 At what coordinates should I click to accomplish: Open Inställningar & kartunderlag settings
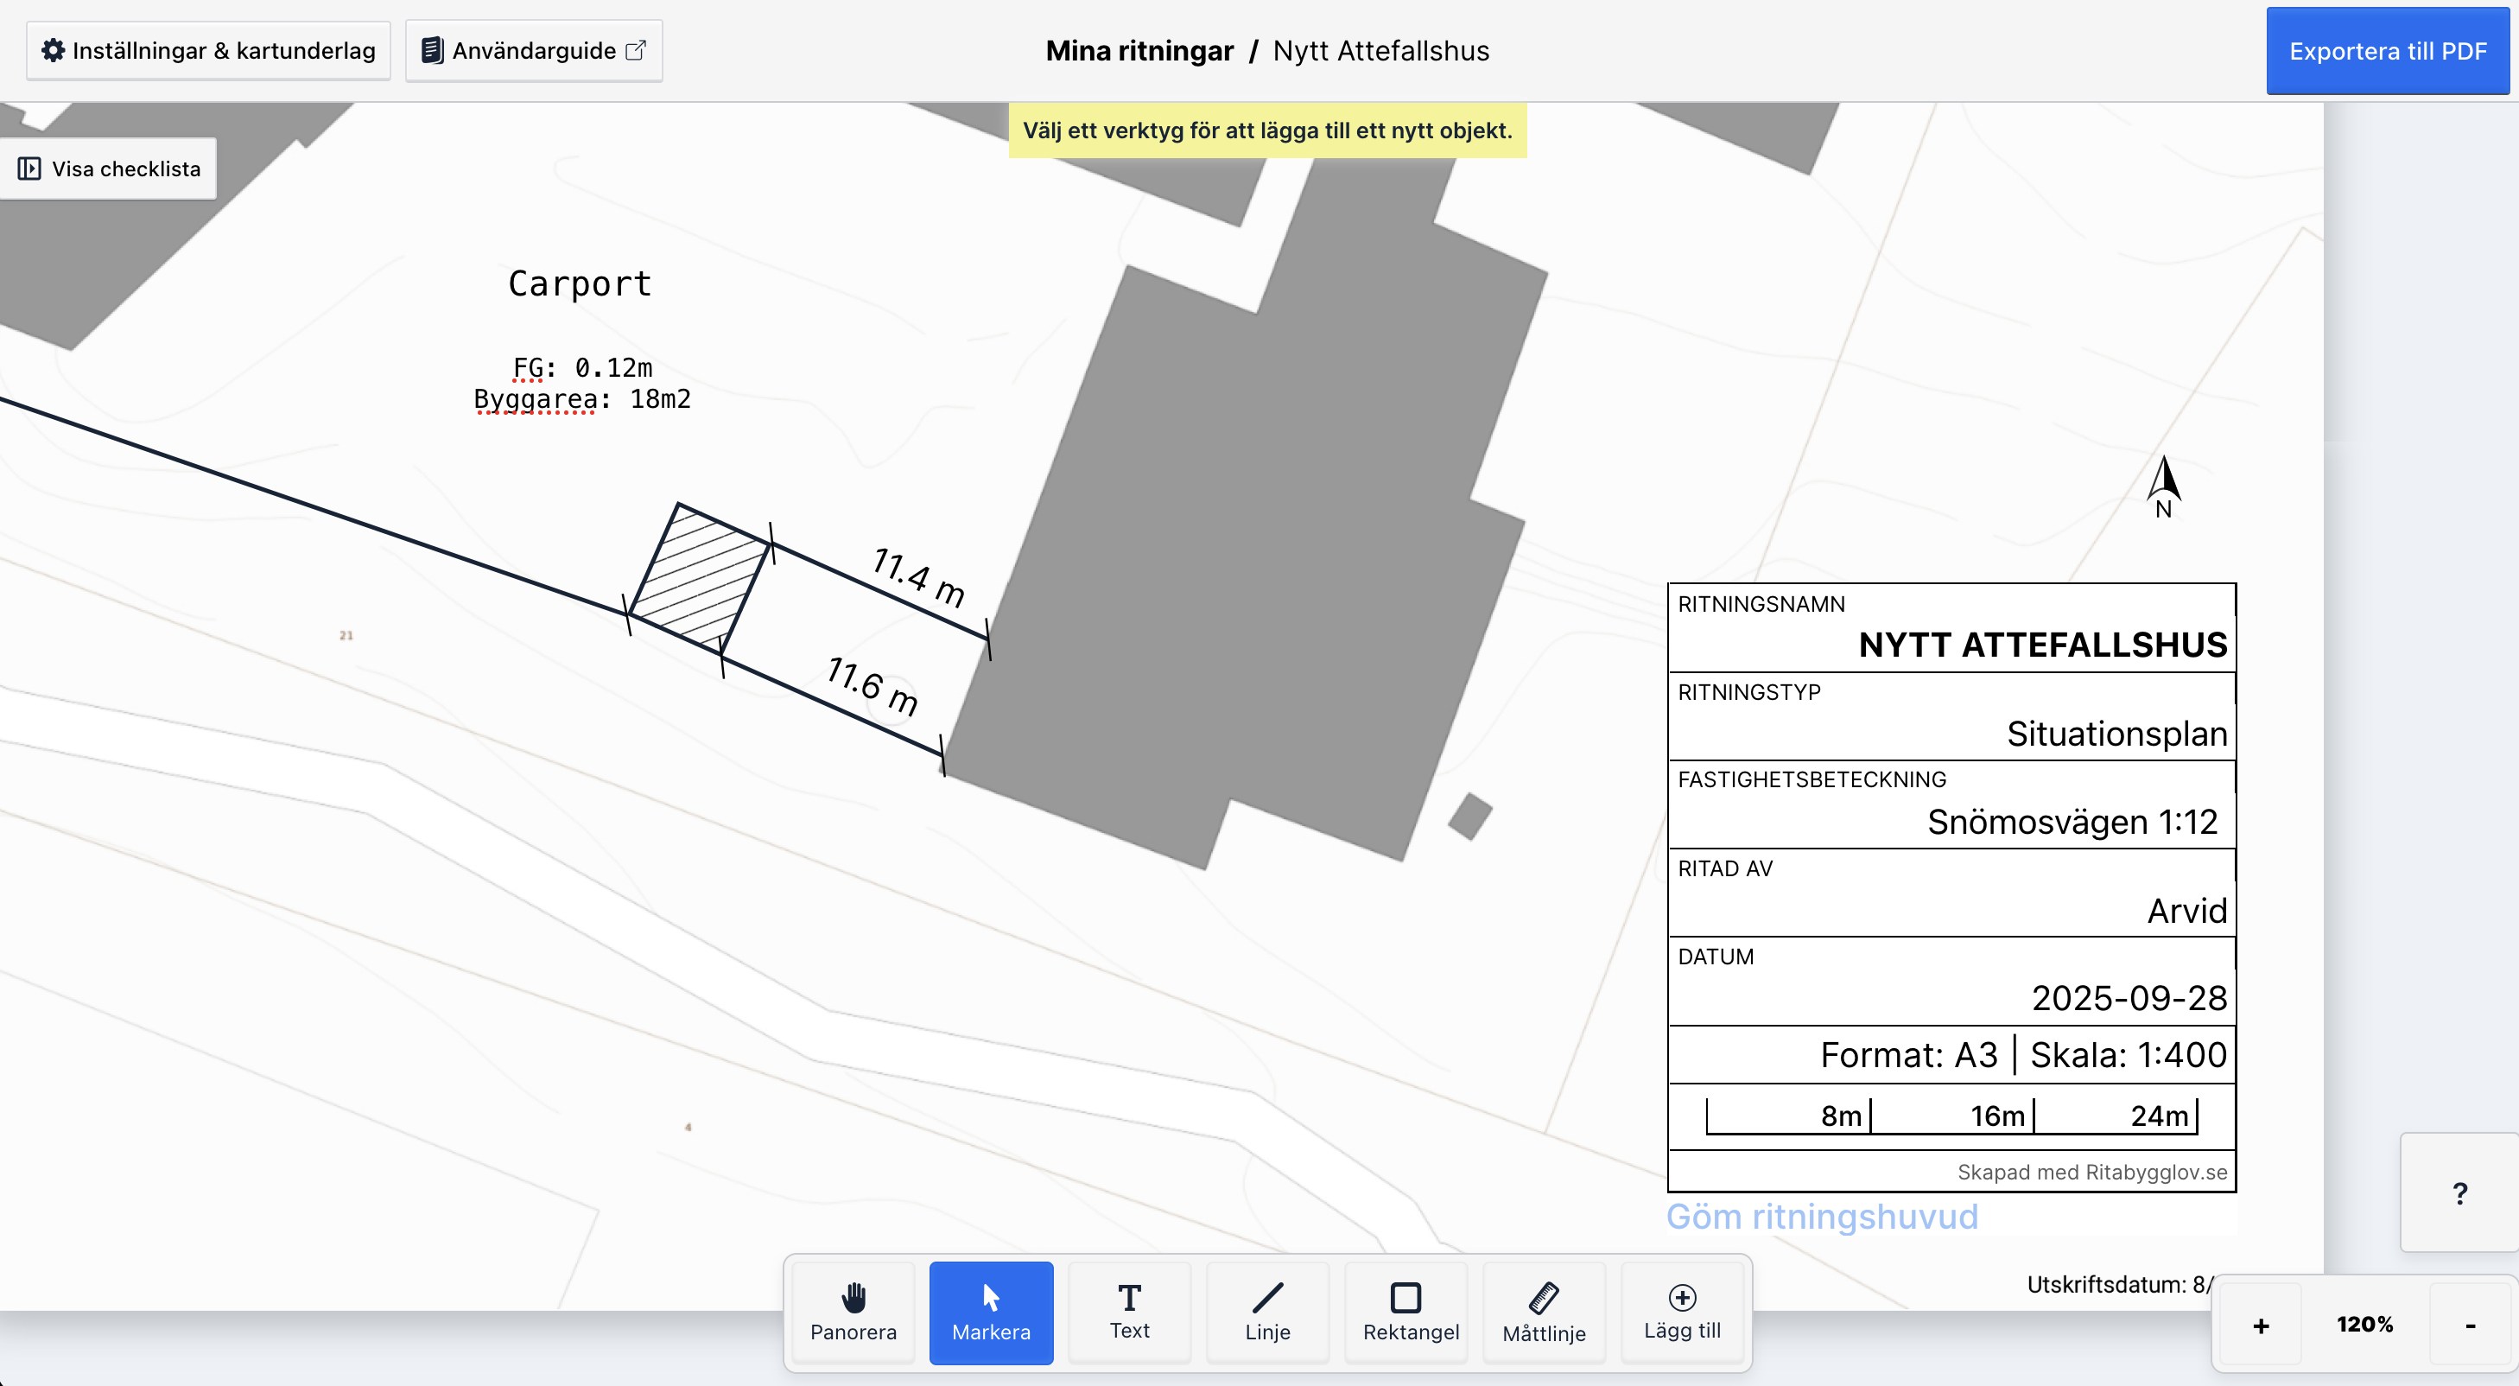(208, 51)
